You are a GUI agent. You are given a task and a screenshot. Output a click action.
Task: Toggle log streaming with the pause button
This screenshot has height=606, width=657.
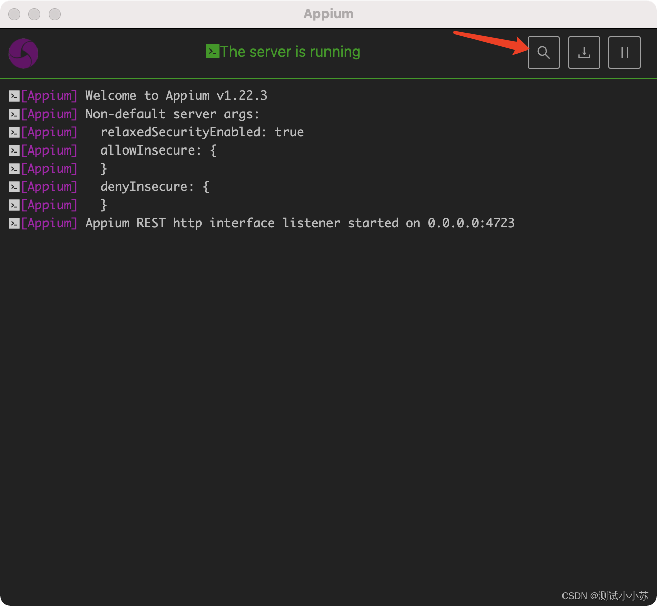pyautogui.click(x=624, y=53)
